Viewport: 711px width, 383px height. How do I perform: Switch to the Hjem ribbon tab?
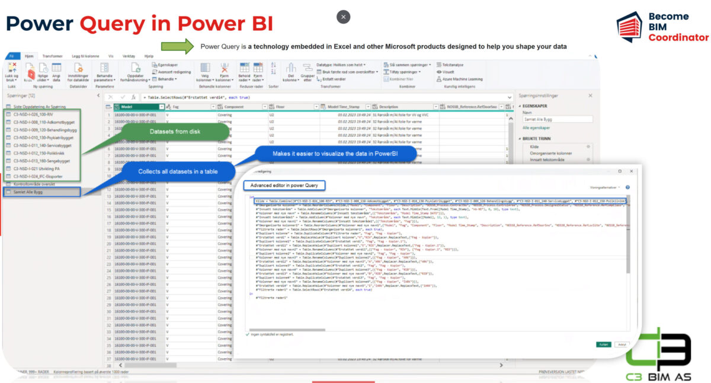pyautogui.click(x=28, y=56)
